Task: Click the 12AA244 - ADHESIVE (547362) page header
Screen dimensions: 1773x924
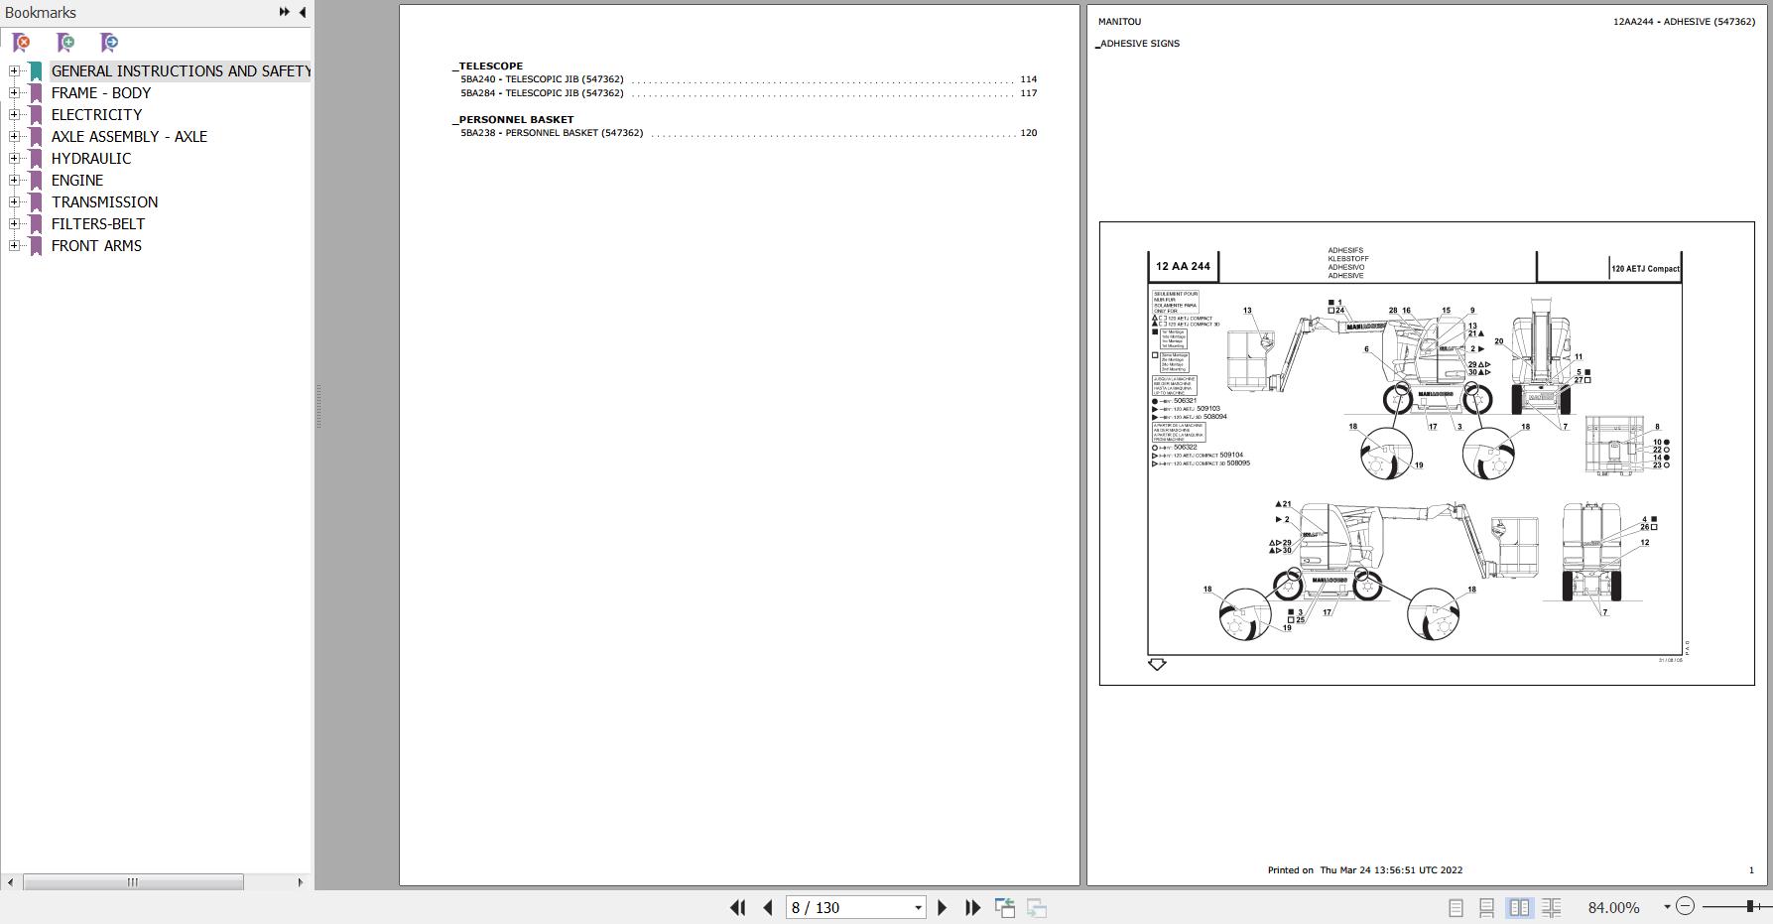Action: [x=1684, y=22]
